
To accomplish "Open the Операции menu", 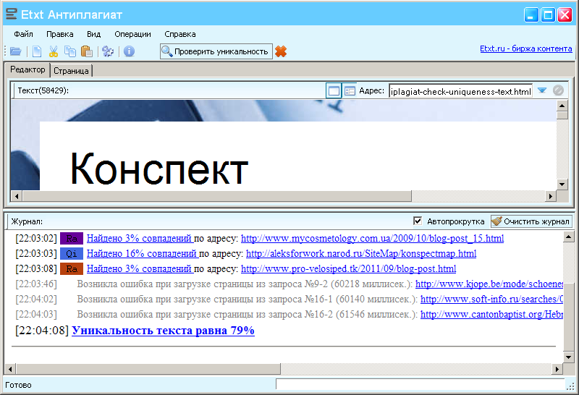I will point(132,34).
